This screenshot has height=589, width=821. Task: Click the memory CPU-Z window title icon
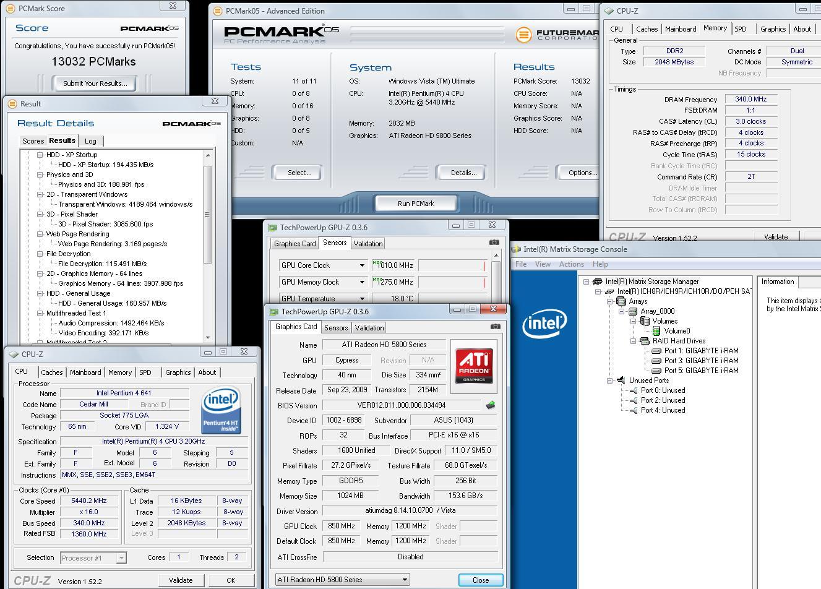(609, 11)
